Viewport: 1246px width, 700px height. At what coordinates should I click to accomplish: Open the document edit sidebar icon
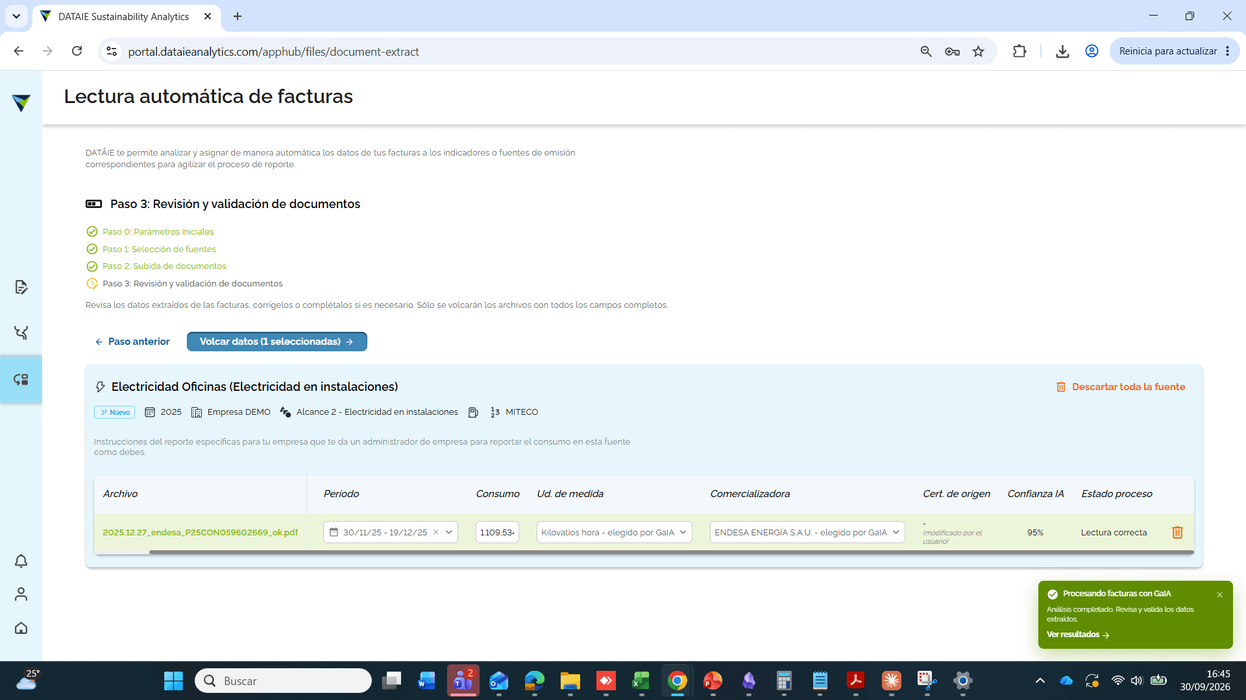pos(21,287)
